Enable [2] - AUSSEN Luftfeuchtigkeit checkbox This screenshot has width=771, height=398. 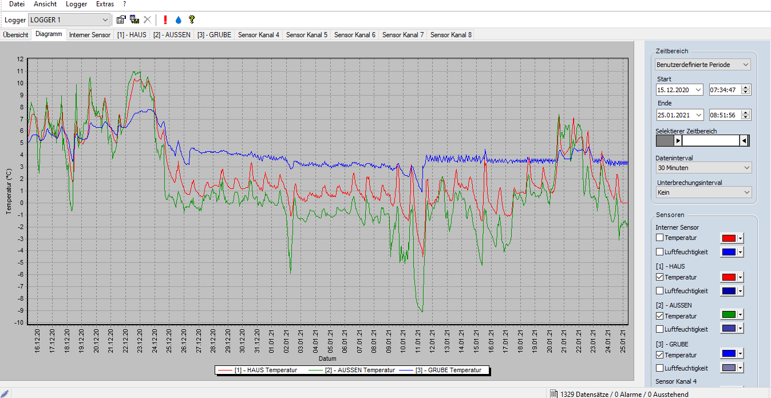(660, 329)
